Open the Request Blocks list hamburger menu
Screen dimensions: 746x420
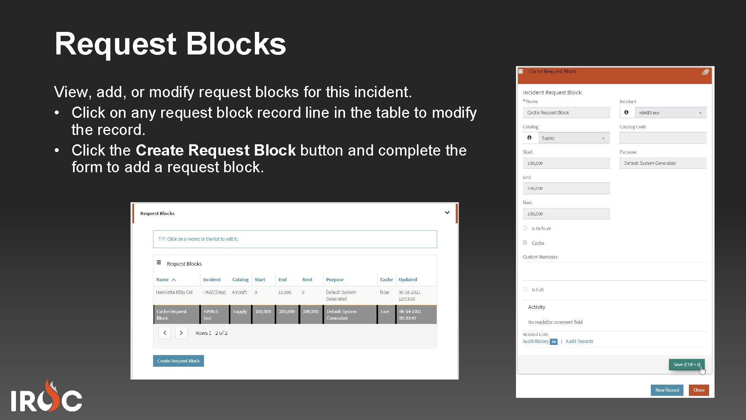tap(159, 262)
